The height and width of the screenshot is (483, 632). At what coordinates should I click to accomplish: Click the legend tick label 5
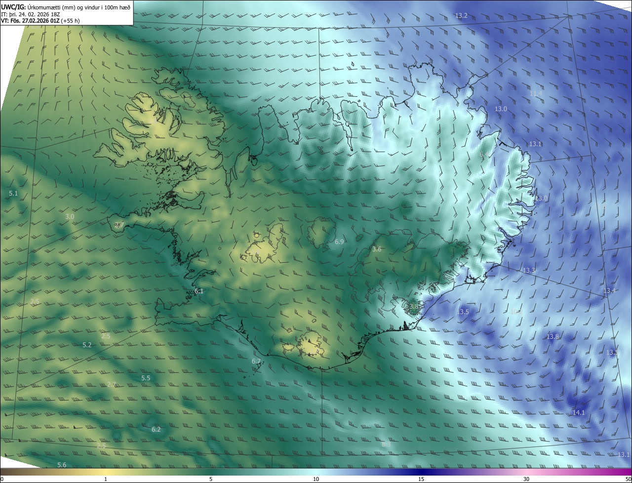(211, 480)
